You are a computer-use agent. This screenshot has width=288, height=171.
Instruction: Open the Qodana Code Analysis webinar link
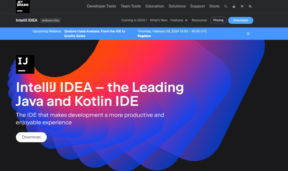click(x=94, y=34)
